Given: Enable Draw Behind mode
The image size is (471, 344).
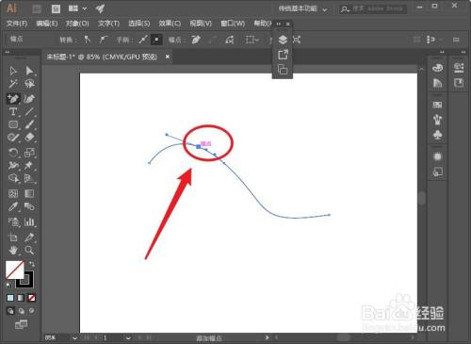Looking at the screenshot, I should 21,311.
